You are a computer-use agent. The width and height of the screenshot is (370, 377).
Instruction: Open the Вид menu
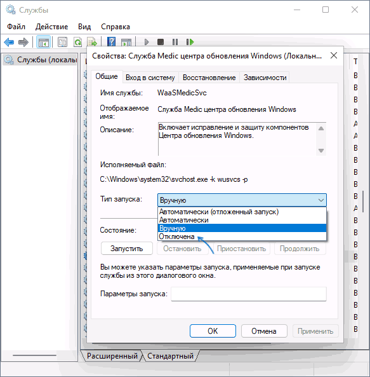[x=84, y=27]
